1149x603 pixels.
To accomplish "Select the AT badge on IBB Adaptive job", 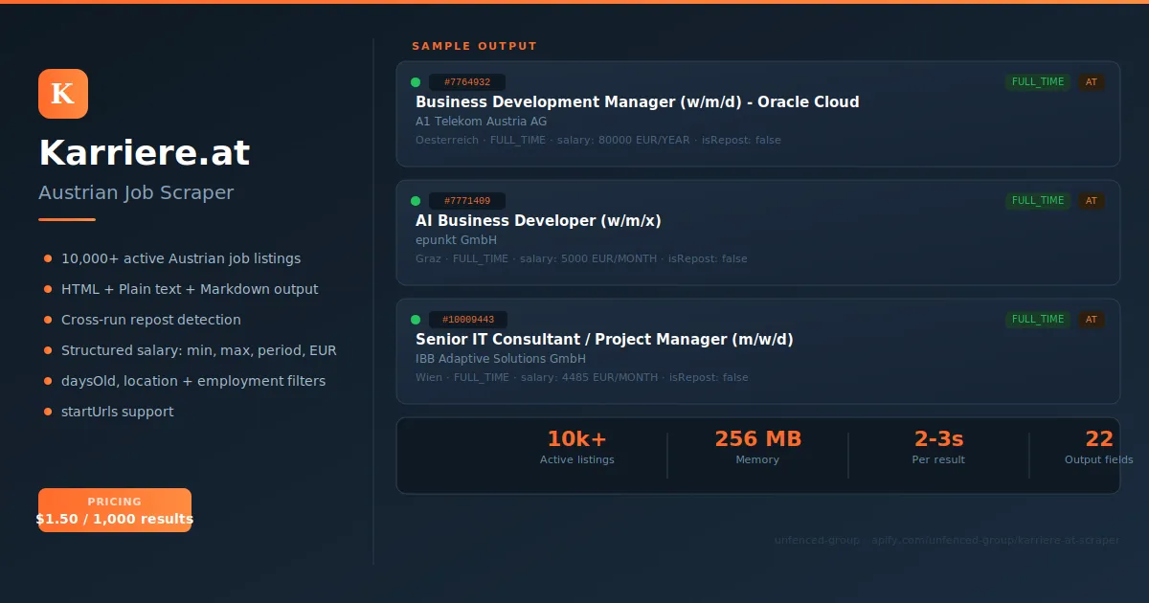I will tap(1092, 320).
